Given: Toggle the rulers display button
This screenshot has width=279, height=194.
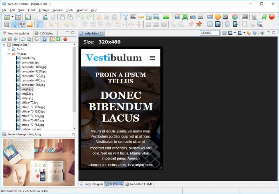Looking at the screenshot, I should 39,24.
